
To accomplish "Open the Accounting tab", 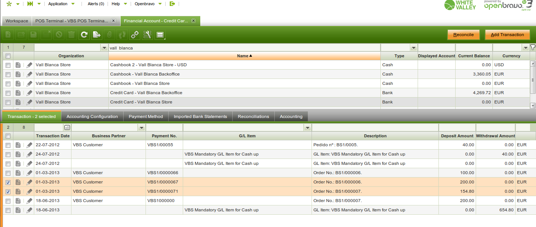I will tap(291, 116).
